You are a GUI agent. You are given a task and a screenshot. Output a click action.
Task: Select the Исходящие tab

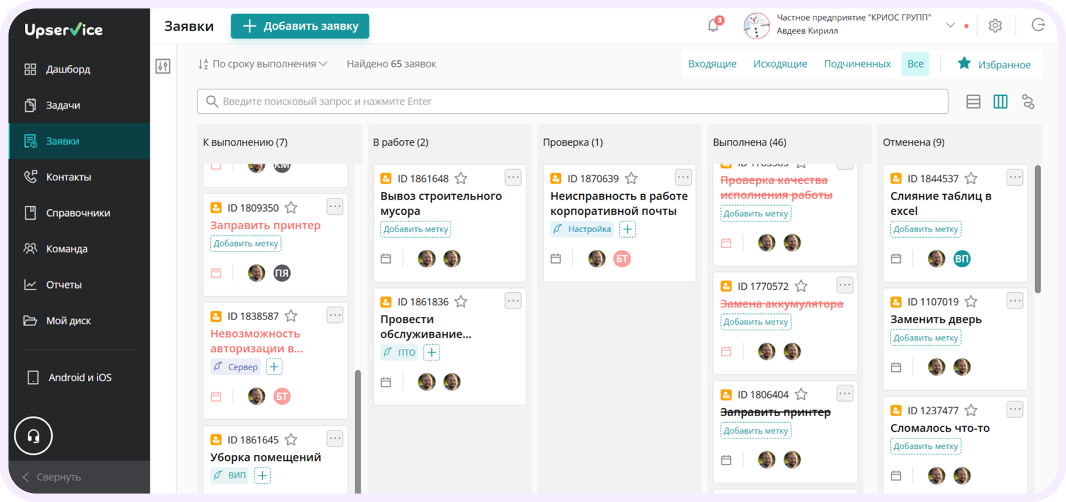[780, 64]
